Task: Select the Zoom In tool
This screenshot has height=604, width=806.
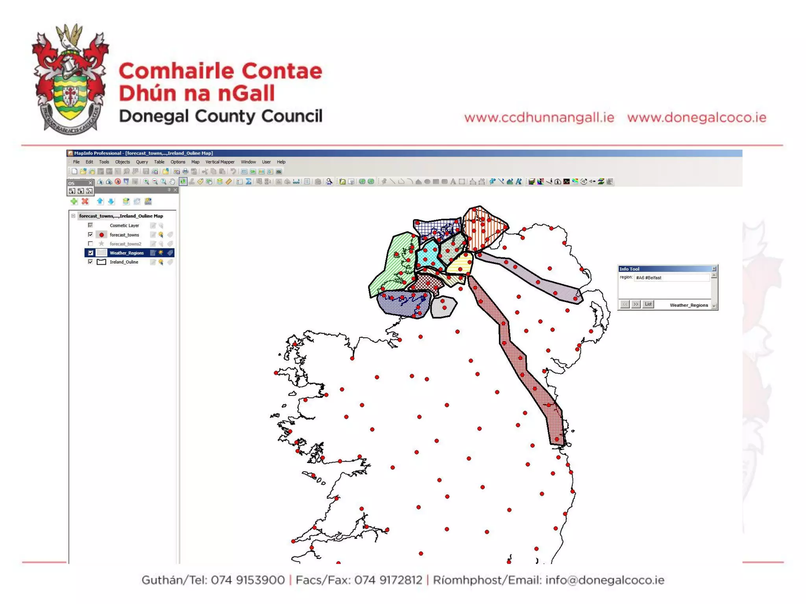Action: [x=146, y=181]
